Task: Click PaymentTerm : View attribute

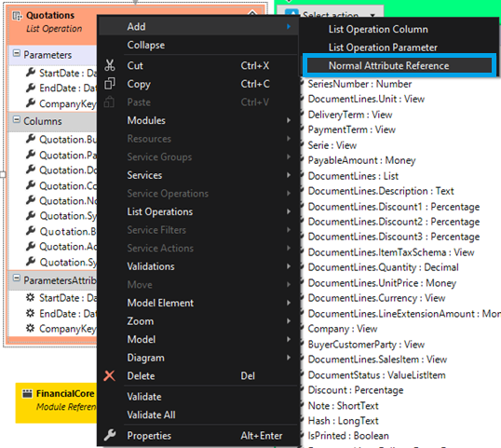Action: [351, 129]
